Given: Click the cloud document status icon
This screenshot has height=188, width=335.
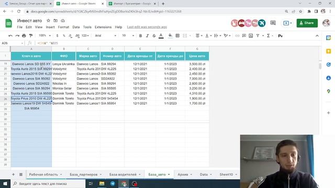Looking at the screenshot, I should pyautogui.click(x=63, y=21).
